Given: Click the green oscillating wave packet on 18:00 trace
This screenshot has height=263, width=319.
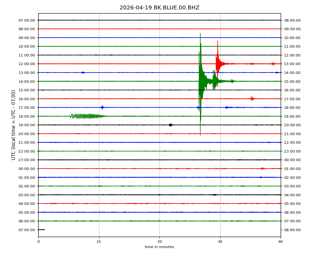Looking at the screenshot, I should (86, 116).
